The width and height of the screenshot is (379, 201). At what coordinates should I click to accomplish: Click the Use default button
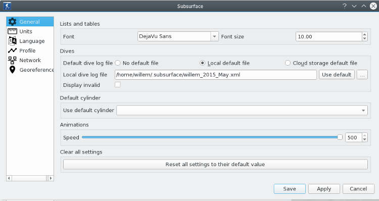tap(337, 75)
